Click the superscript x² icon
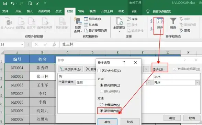Viewport: 202px width, 125px height. point(38,3)
